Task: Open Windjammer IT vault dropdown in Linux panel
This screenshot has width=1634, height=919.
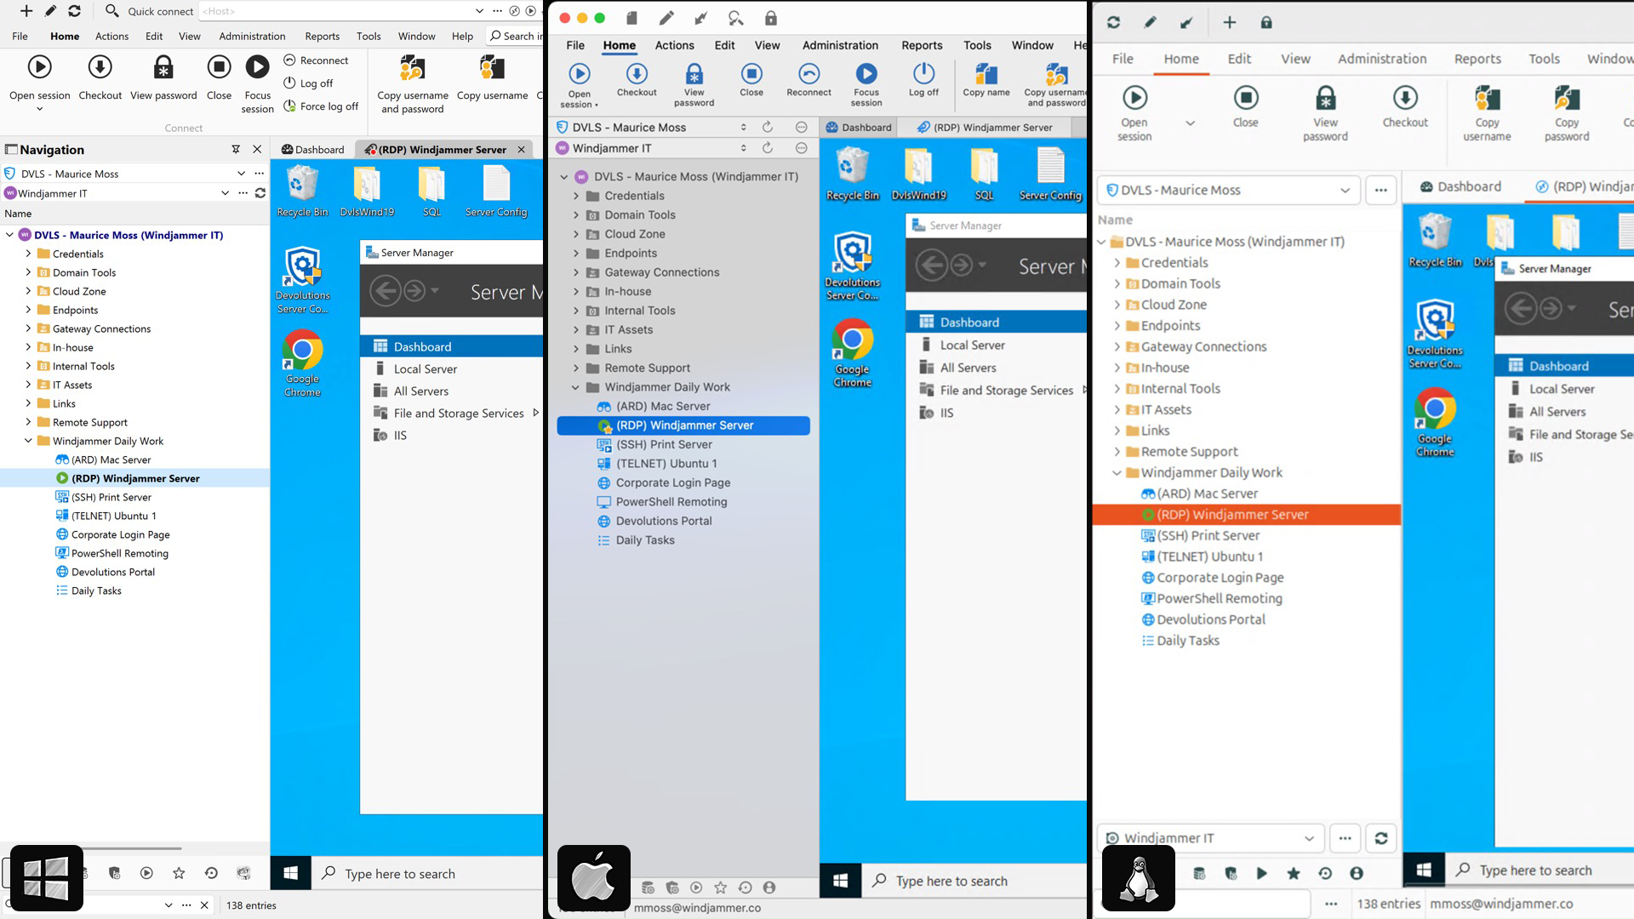Action: (1211, 838)
